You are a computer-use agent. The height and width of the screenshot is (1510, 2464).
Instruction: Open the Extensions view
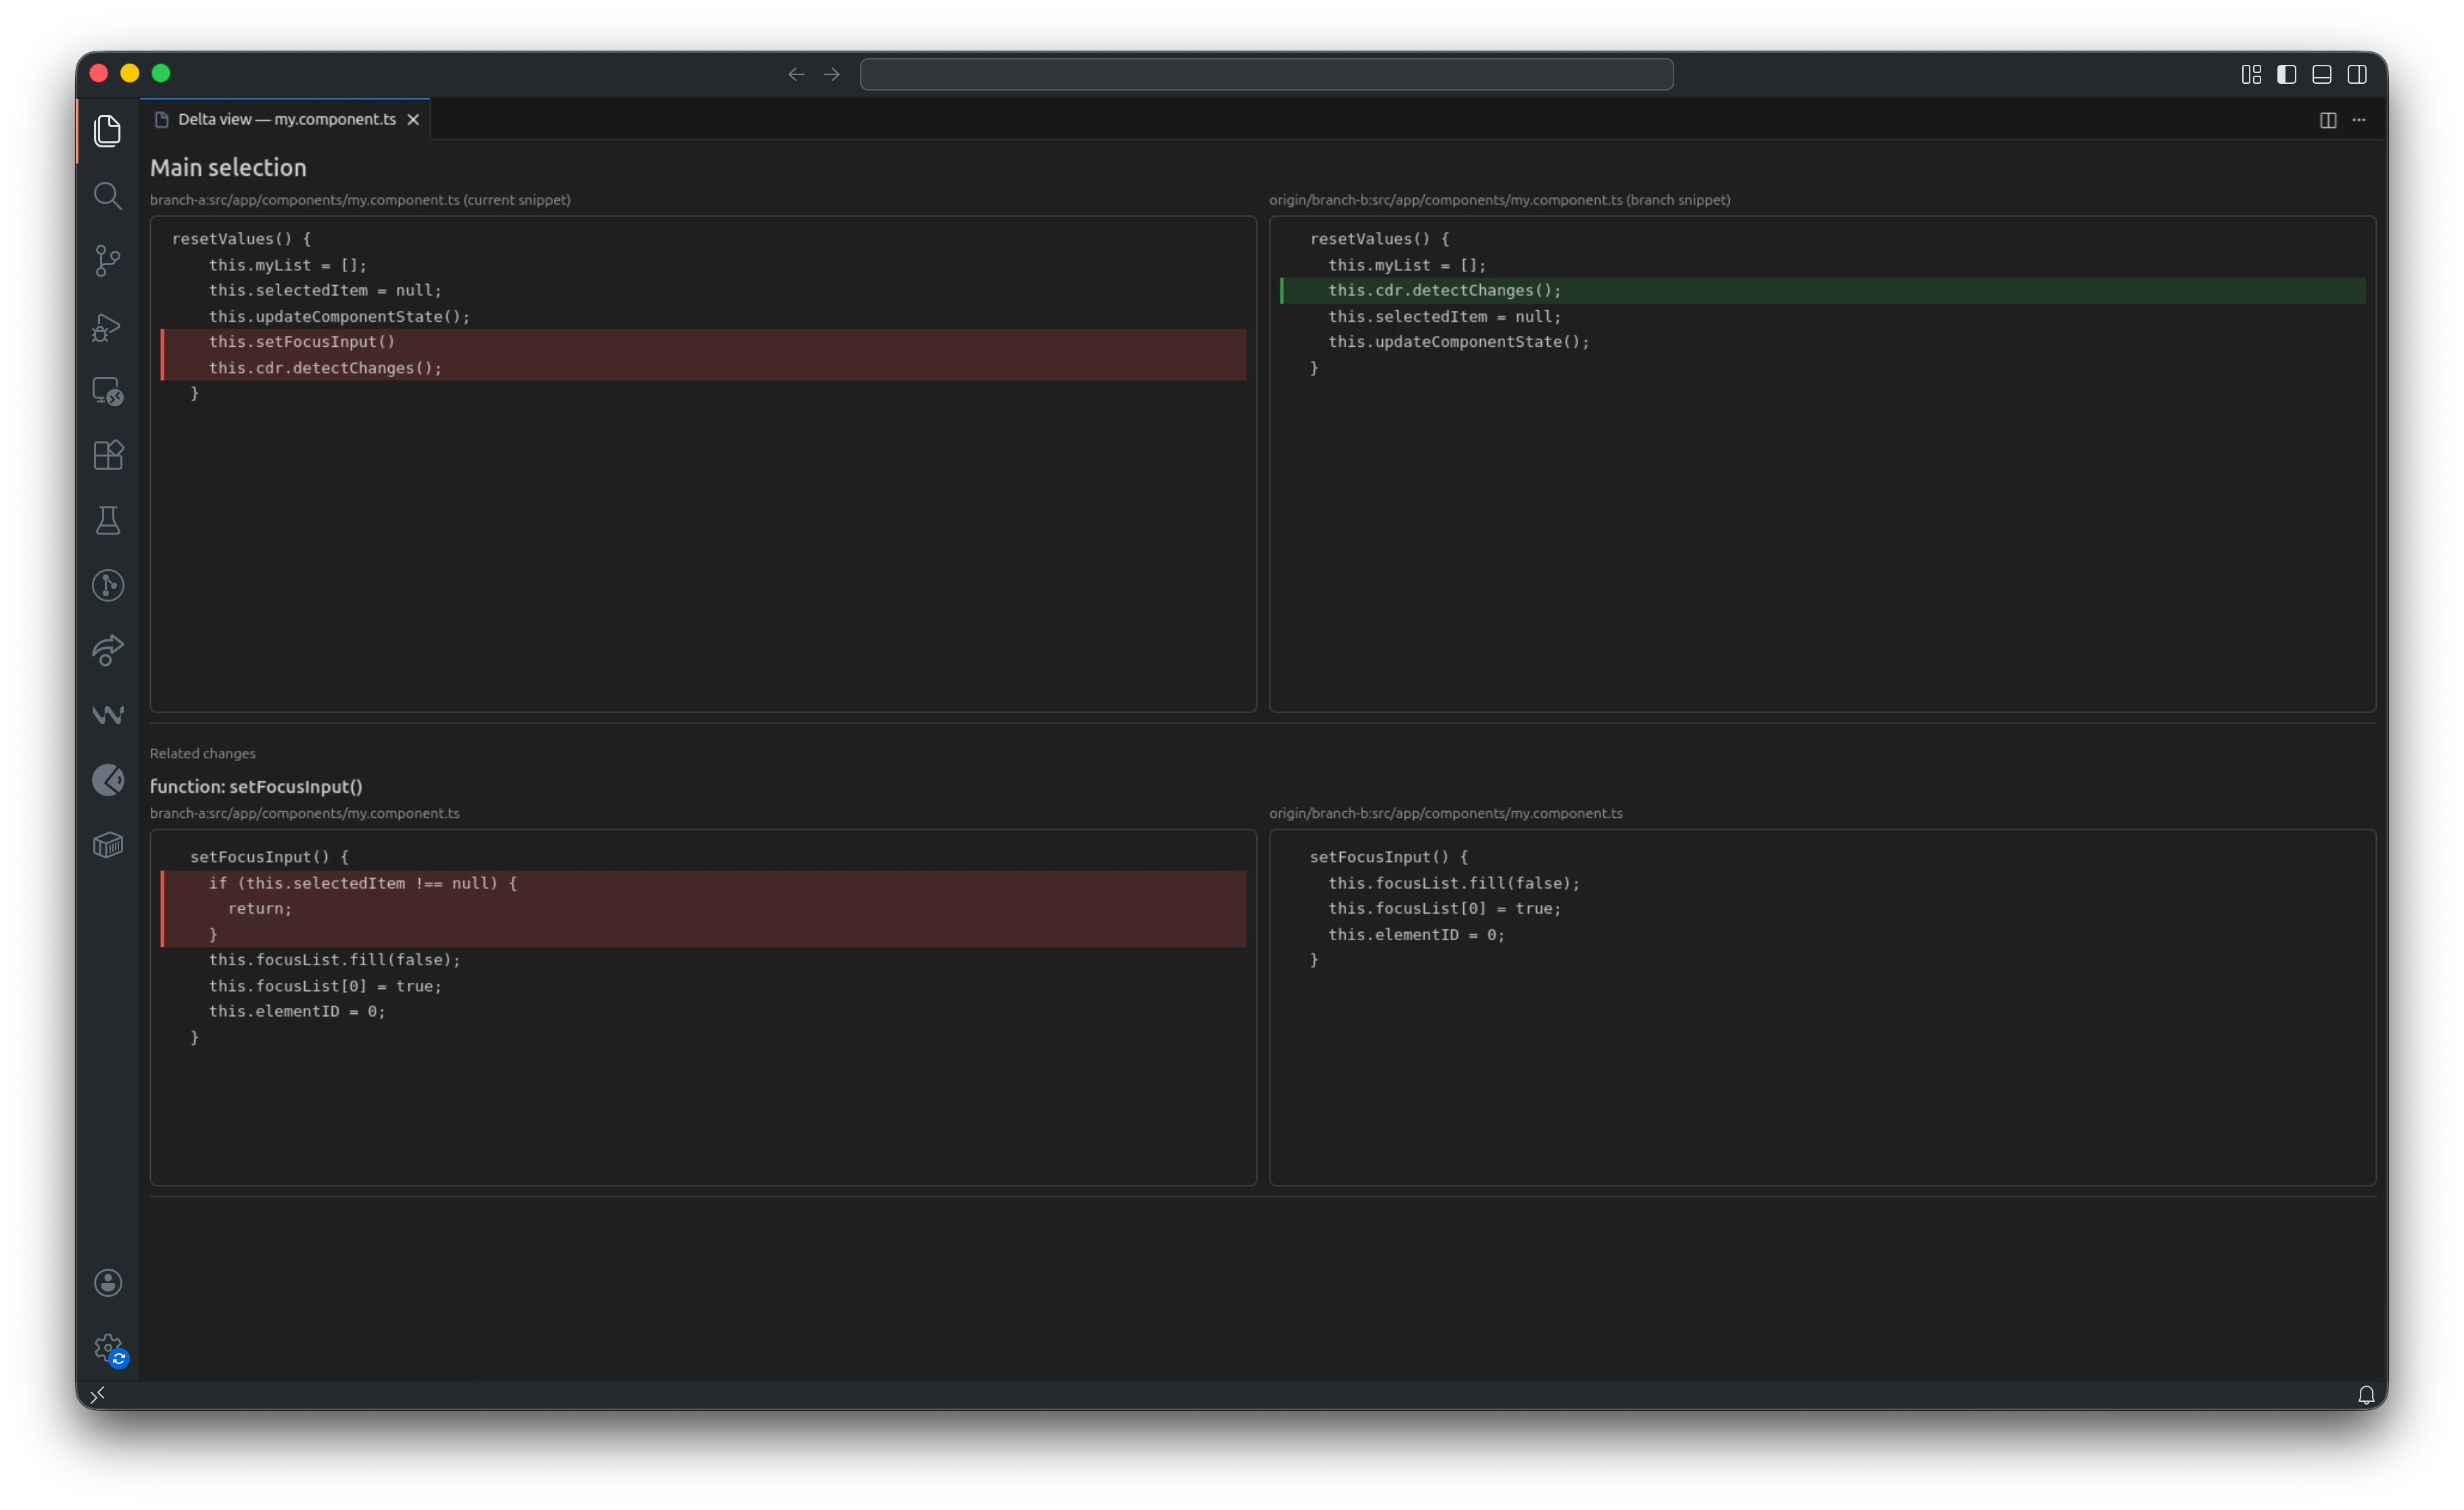click(108, 455)
